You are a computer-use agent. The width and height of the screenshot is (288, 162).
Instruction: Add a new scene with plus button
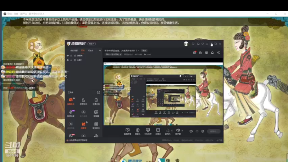pos(100,50)
